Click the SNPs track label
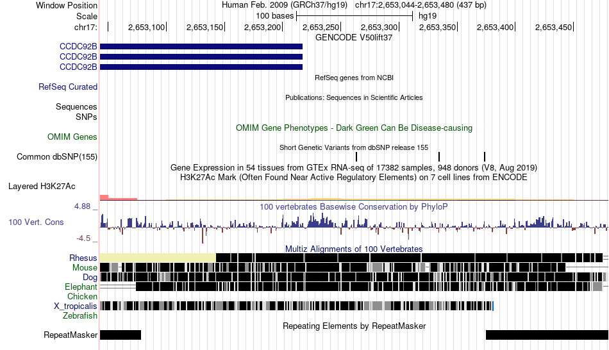Viewport: 609px width, 350px height. tap(87, 117)
